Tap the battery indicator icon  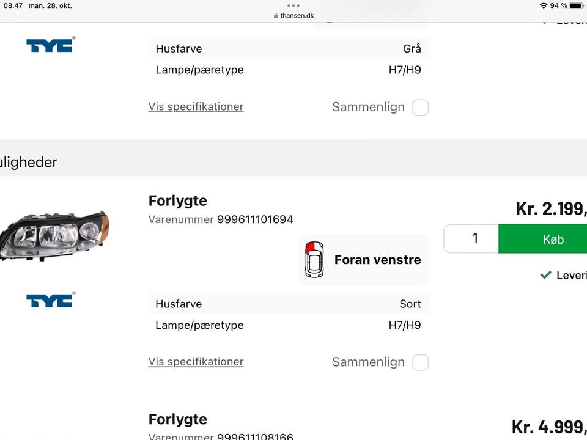click(576, 5)
